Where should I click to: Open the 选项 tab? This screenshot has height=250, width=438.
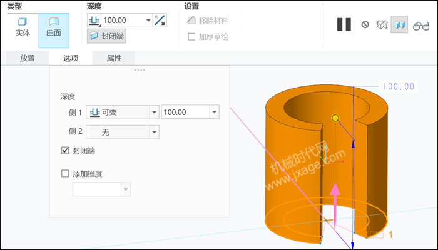coord(71,58)
